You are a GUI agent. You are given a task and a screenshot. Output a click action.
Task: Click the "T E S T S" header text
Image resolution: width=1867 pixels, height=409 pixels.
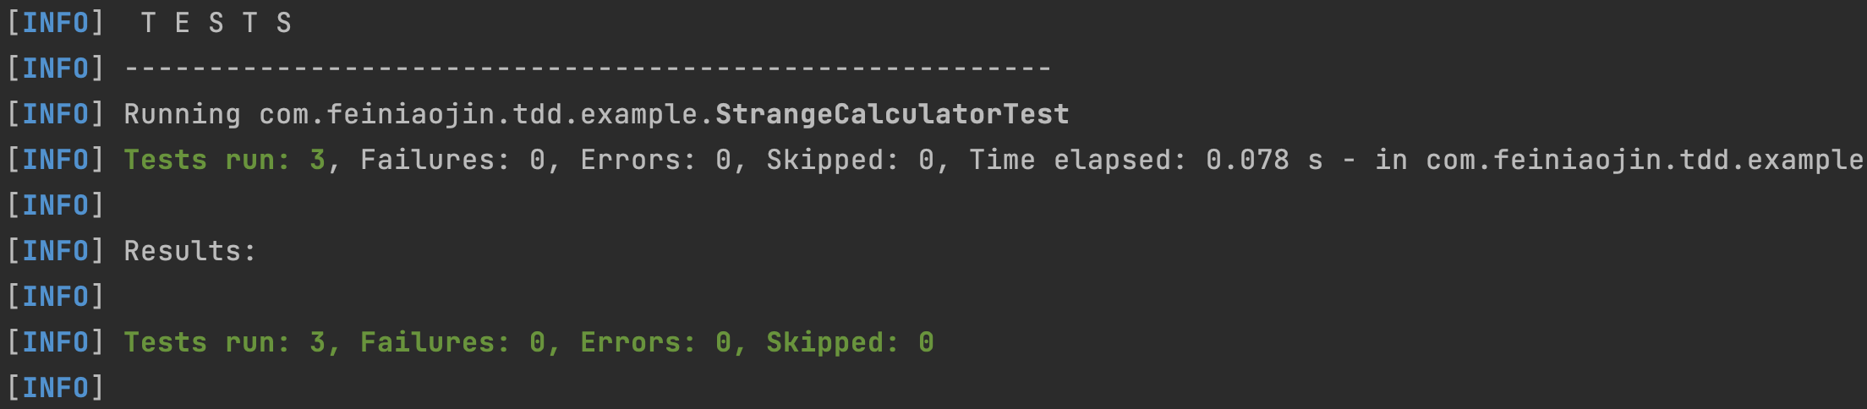tap(216, 23)
